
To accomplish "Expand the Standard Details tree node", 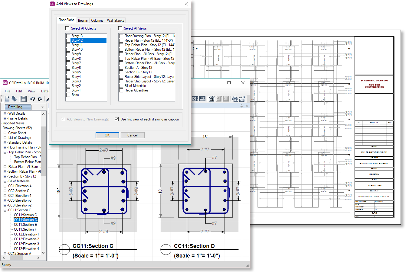I will point(5,142).
